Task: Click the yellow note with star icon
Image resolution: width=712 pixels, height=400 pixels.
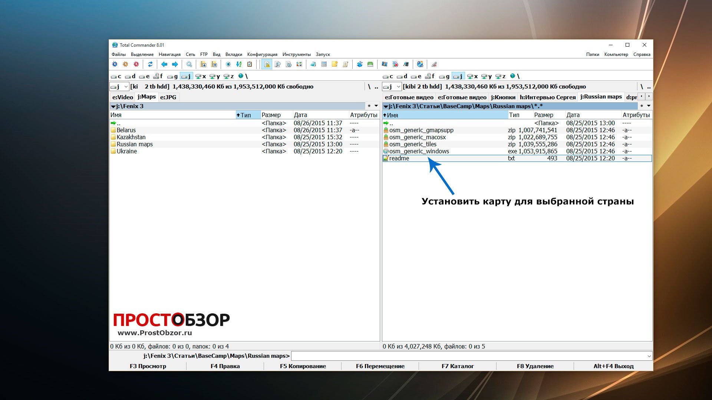Action: 334,64
